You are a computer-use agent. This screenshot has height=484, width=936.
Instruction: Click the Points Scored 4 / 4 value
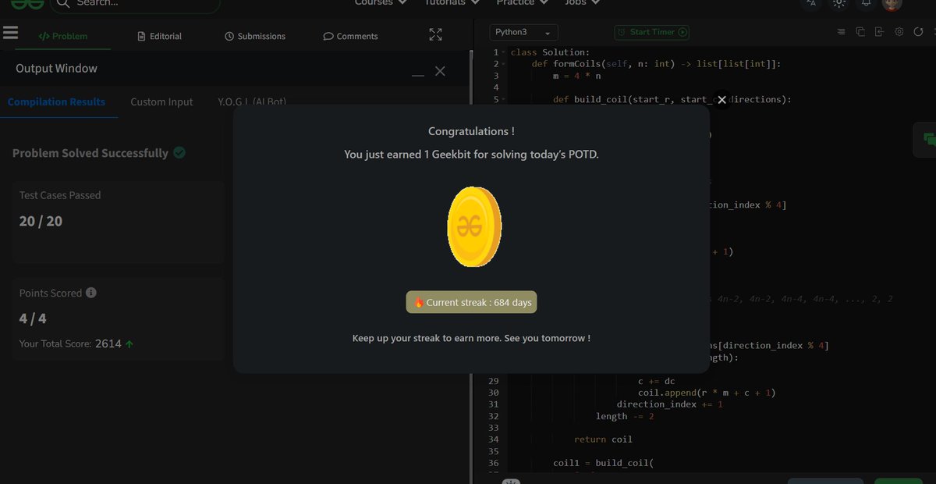tap(33, 319)
